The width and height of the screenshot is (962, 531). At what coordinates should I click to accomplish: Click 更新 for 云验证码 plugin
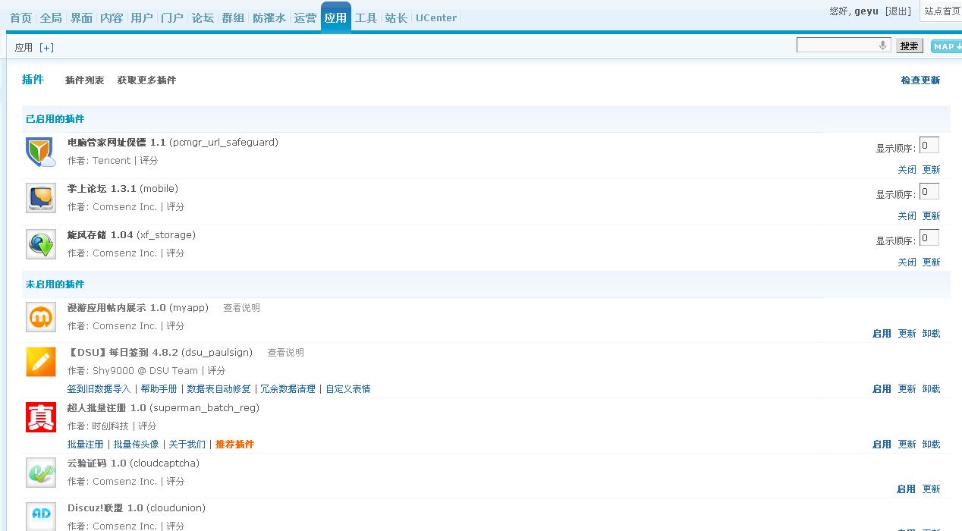pyautogui.click(x=931, y=489)
